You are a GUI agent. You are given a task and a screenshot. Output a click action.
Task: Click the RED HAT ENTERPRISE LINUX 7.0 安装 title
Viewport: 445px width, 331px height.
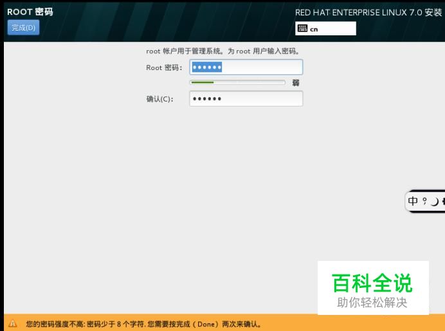(368, 12)
